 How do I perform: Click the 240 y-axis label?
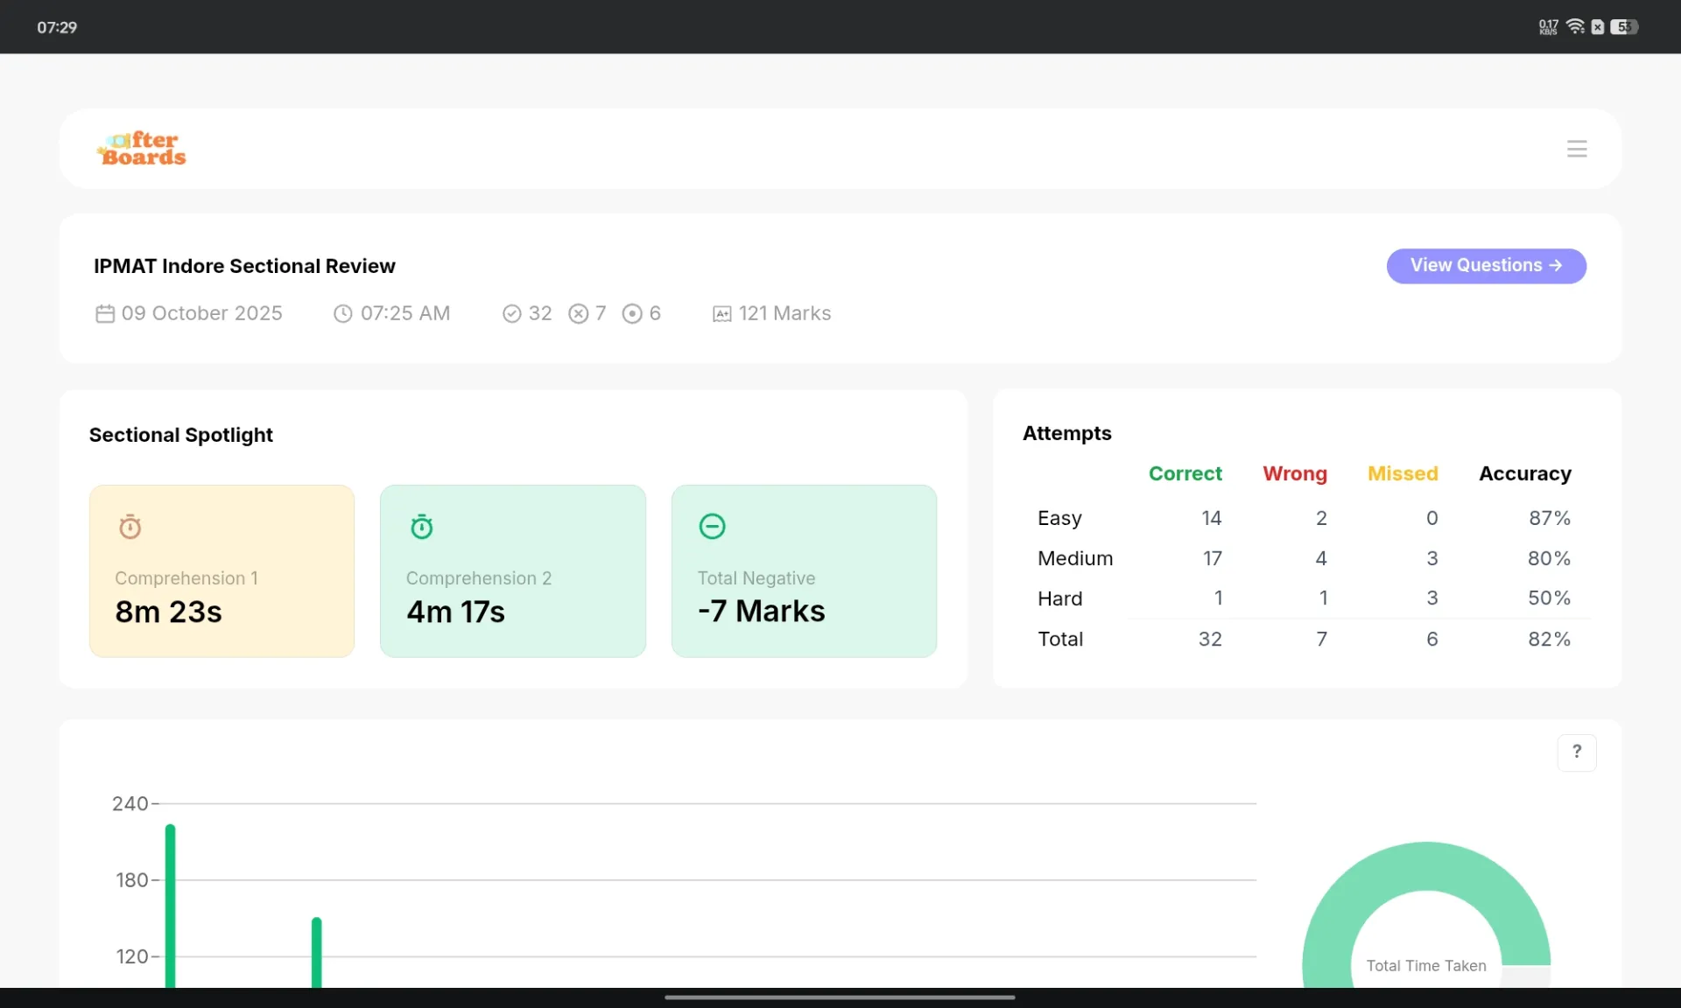click(x=130, y=803)
